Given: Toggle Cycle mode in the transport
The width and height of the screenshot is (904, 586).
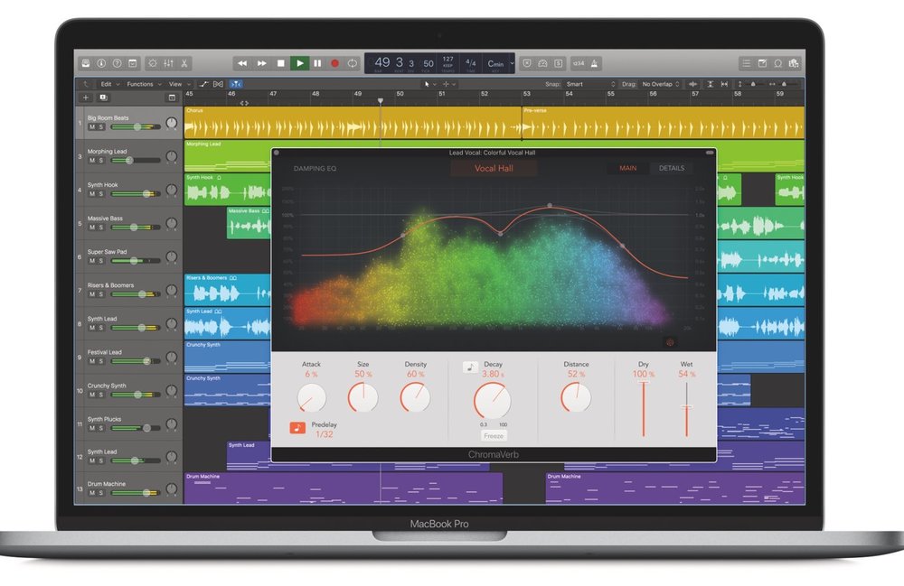Looking at the screenshot, I should (x=353, y=63).
